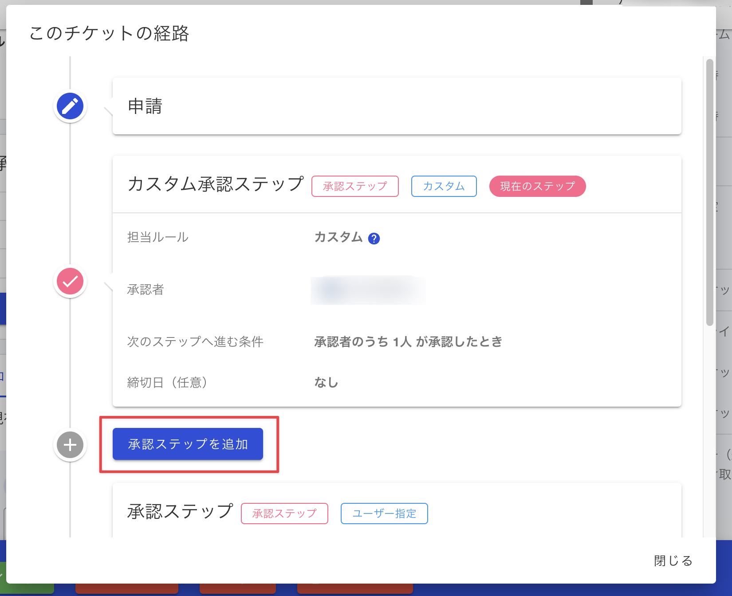732x596 pixels.
Task: Click 承認者のうち 1人 が承認したとき text
Action: (408, 341)
